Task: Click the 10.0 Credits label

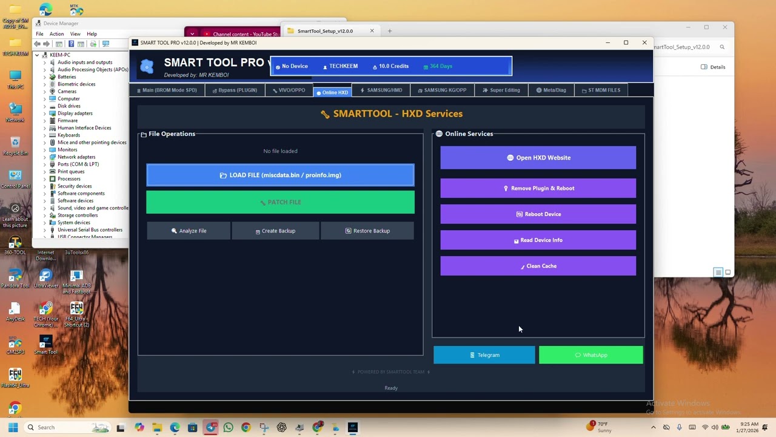Action: tap(390, 66)
